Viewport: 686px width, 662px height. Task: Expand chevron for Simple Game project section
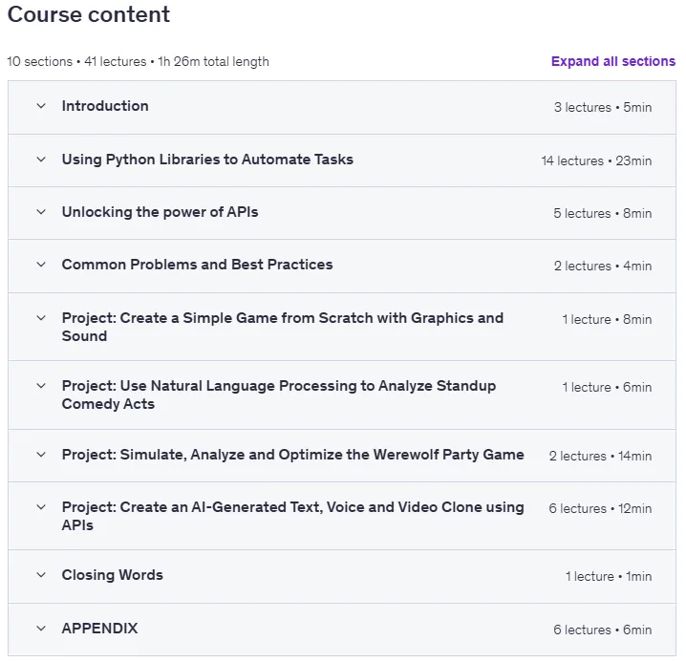tap(41, 318)
